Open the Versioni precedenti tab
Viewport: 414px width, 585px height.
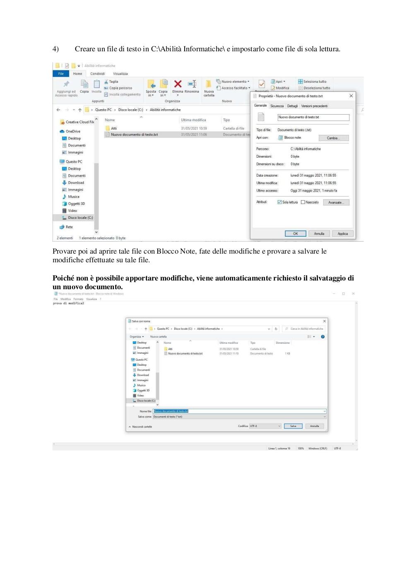coord(314,106)
